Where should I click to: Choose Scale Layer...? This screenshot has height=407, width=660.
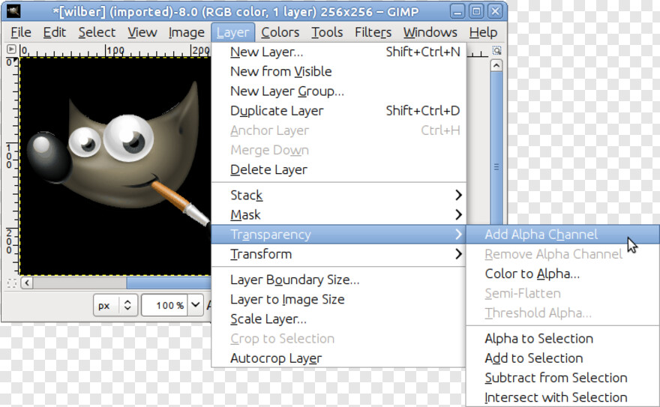339,319
